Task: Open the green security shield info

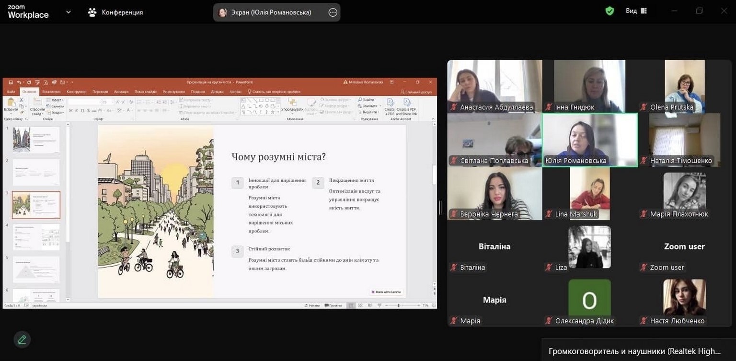Action: (x=609, y=11)
